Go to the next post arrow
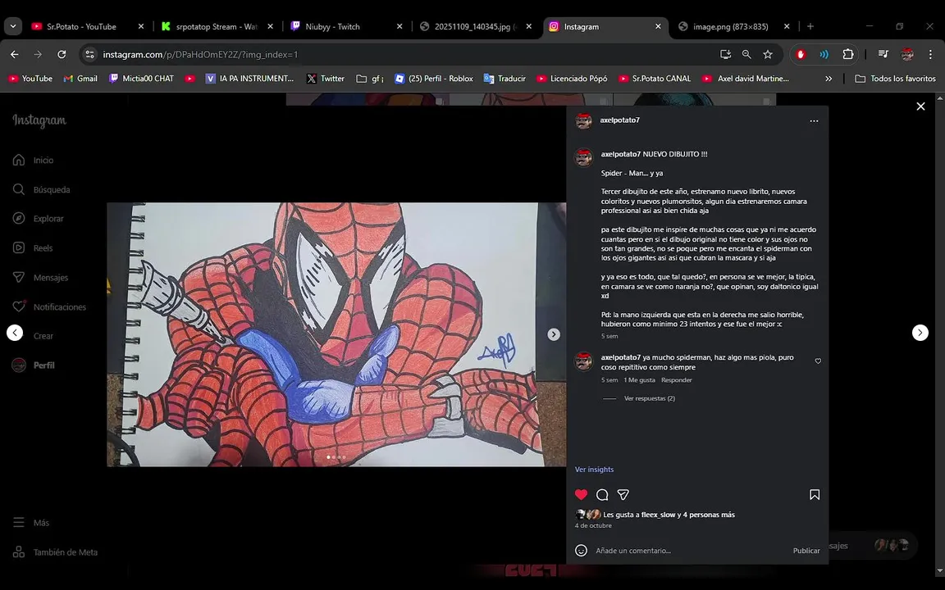 920,333
